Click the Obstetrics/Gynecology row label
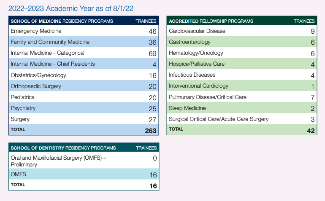The height and width of the screenshot is (201, 325). click(x=38, y=75)
